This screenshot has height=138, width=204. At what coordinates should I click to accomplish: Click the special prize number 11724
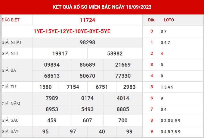(88, 20)
